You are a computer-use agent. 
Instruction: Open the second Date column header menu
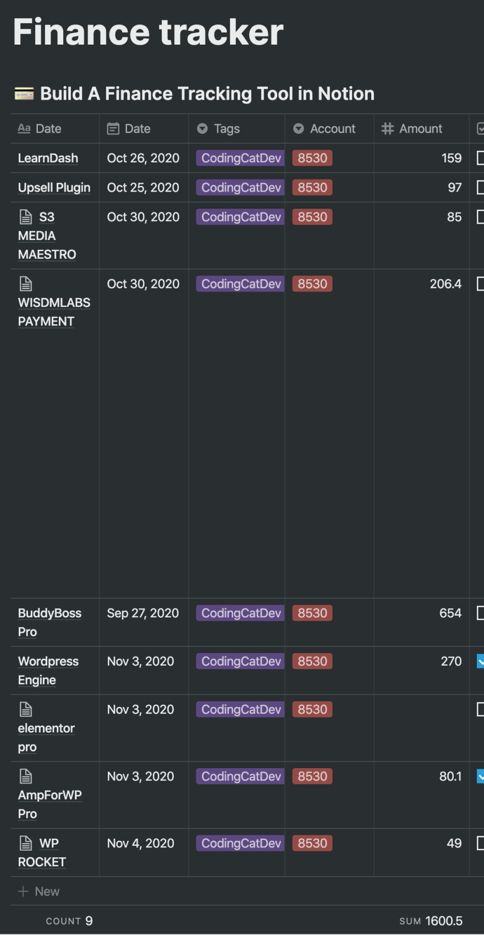pyautogui.click(x=144, y=129)
